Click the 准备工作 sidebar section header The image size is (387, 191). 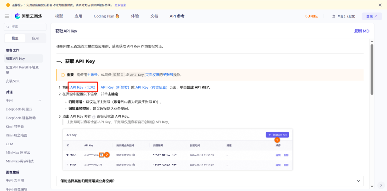[x=13, y=50]
